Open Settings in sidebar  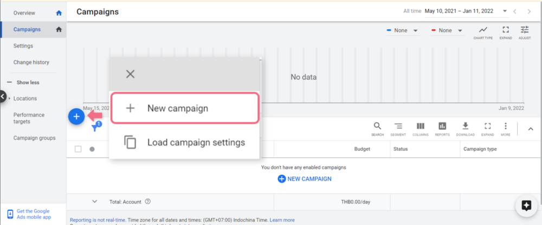pyautogui.click(x=23, y=45)
